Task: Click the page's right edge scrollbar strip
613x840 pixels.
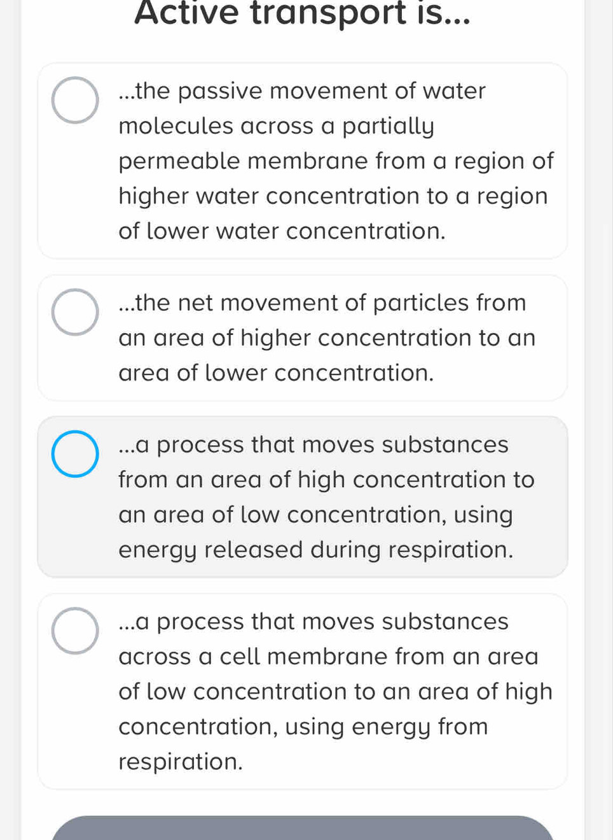Action: pyautogui.click(x=599, y=420)
